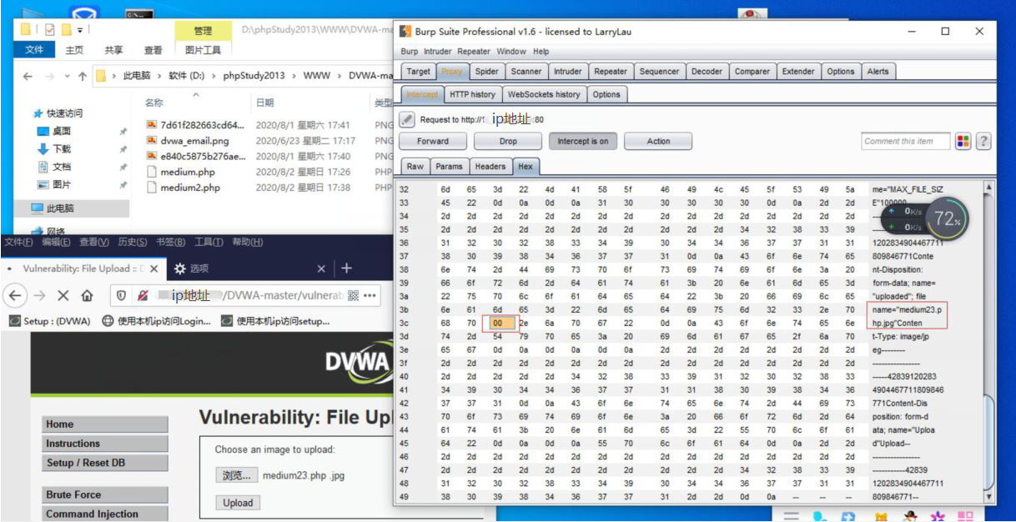
Task: Open the Window menu in Burp
Action: tap(511, 51)
